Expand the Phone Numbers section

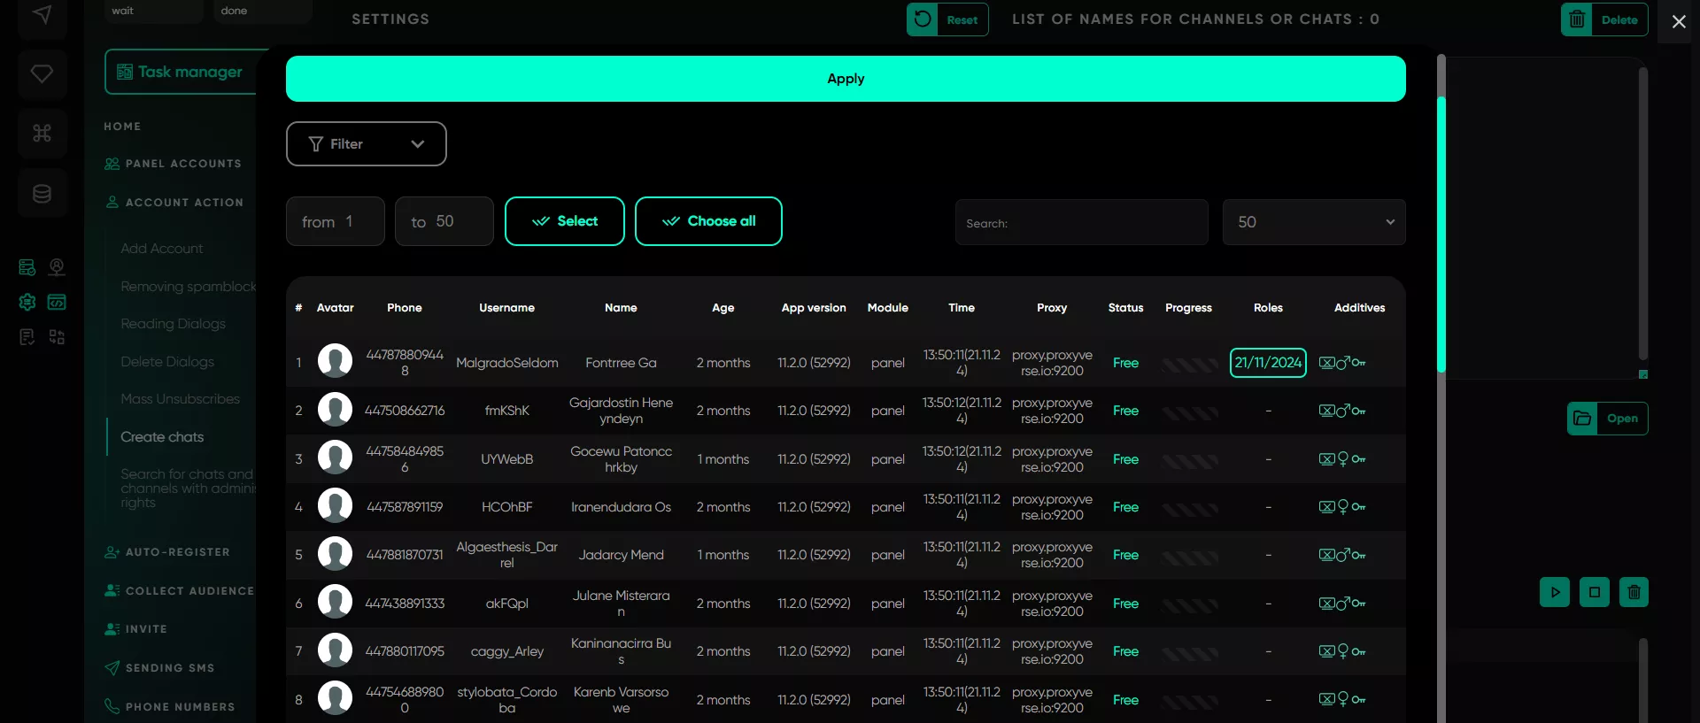pos(170,707)
